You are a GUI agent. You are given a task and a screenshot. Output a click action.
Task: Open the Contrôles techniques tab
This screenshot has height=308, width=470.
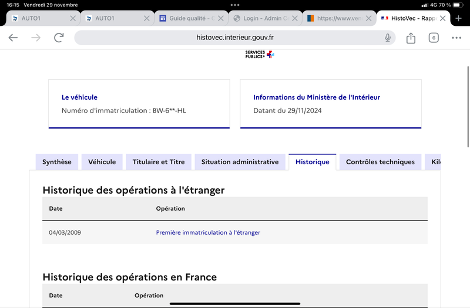click(x=380, y=162)
